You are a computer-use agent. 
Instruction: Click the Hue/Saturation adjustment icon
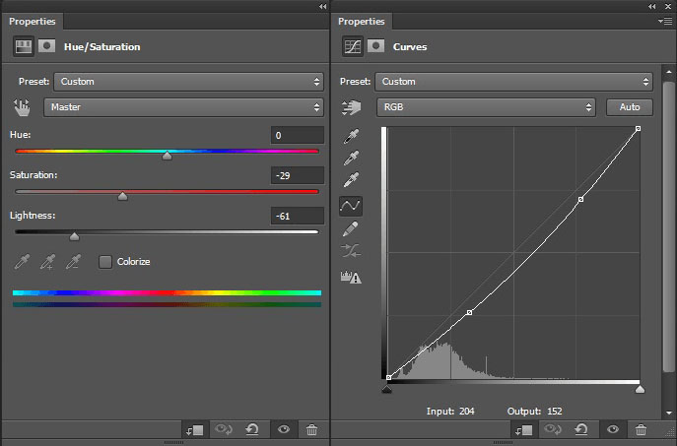coord(24,46)
